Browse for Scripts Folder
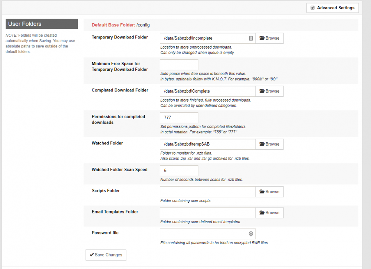371x269 pixels. pos(269,192)
